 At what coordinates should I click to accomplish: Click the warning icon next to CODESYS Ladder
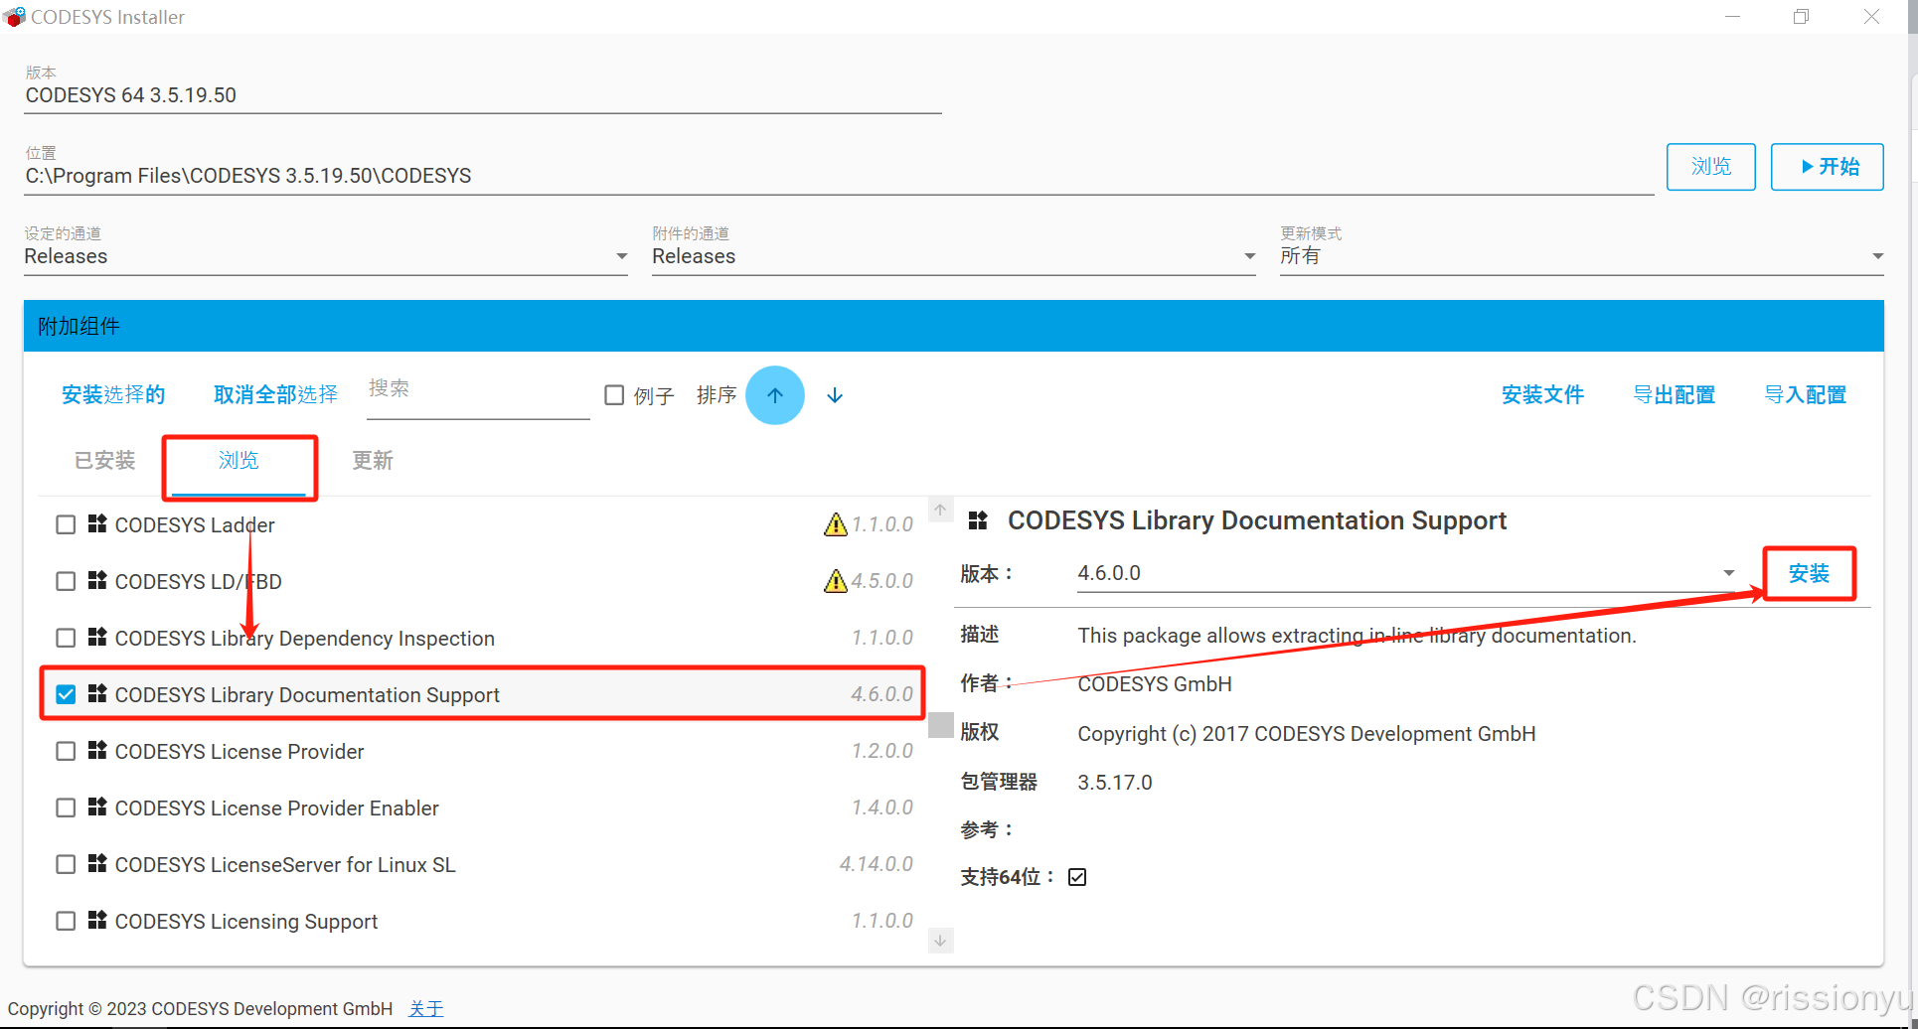click(x=835, y=524)
